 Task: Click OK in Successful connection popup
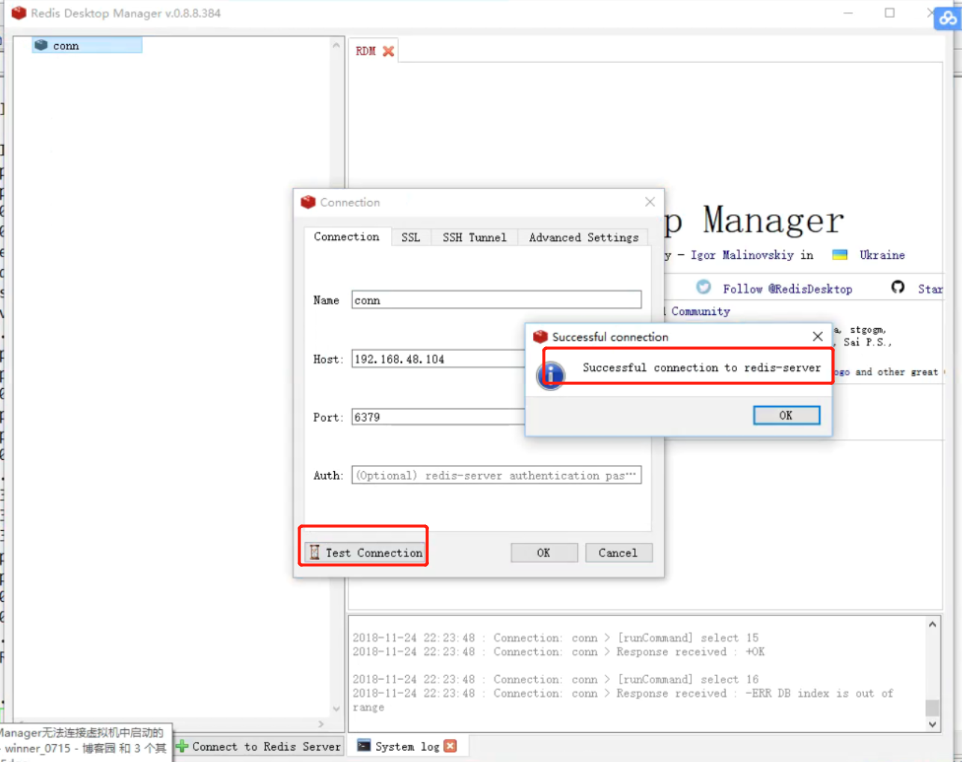coord(786,415)
